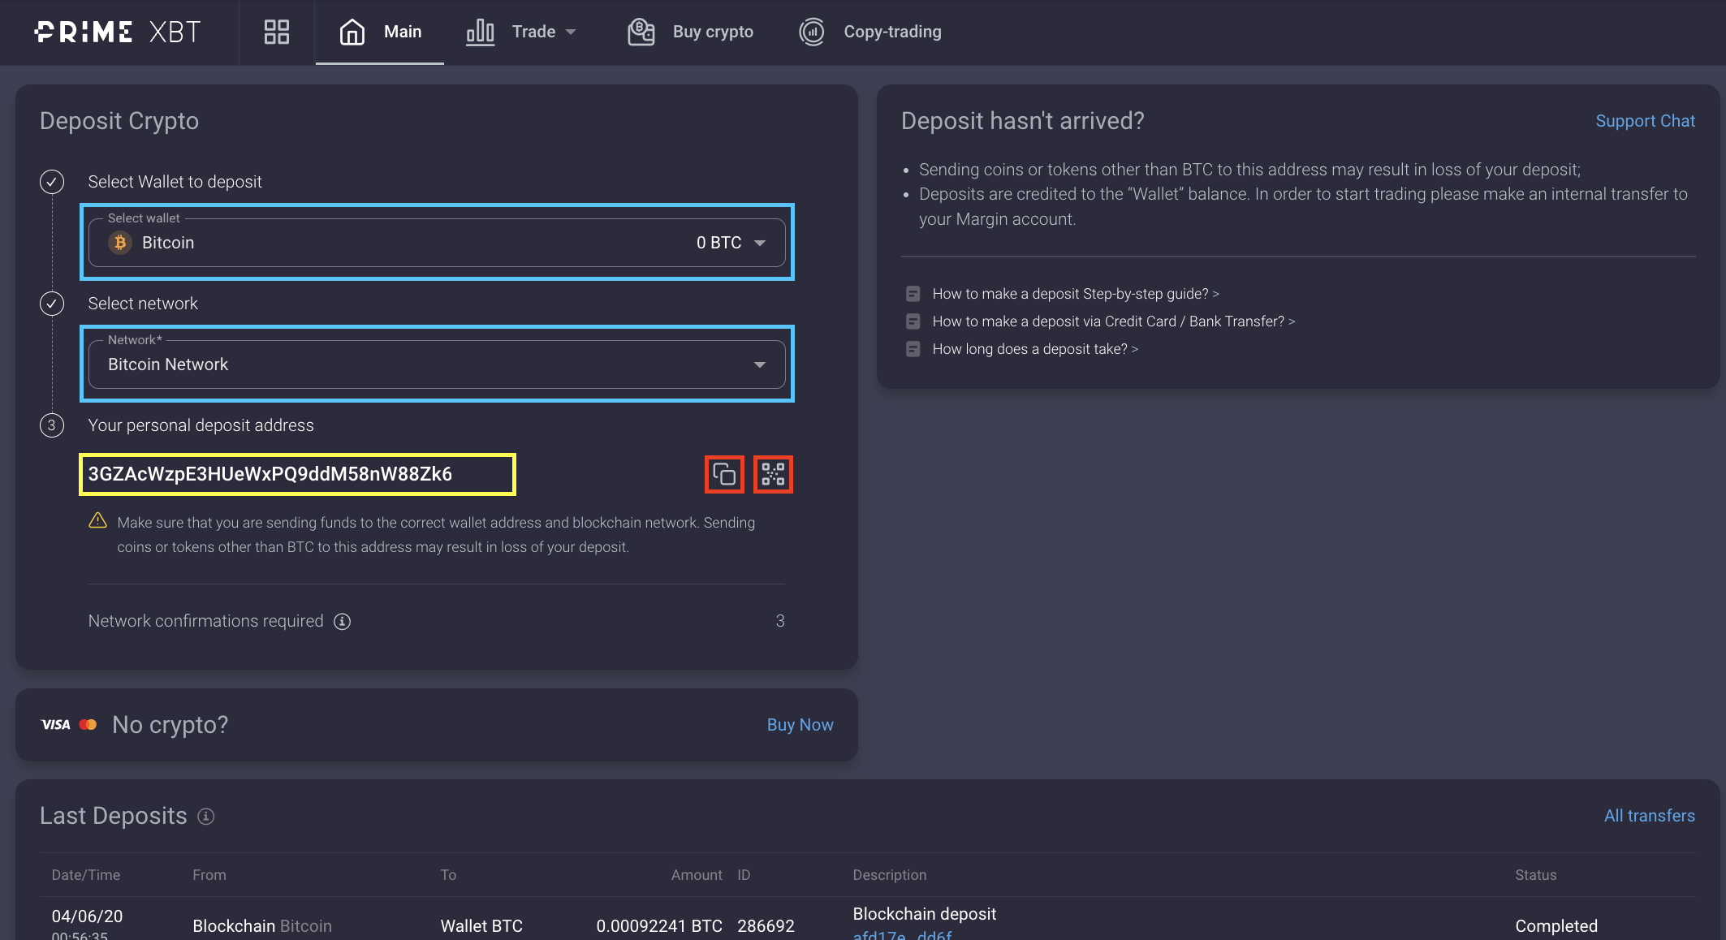Click the Copy-trading circular icon

point(812,32)
